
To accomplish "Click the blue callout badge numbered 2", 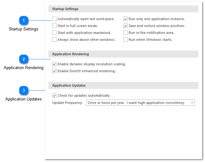I will [x=24, y=59].
